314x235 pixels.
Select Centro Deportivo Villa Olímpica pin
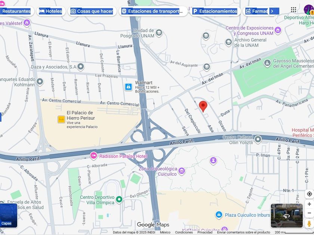119,200
